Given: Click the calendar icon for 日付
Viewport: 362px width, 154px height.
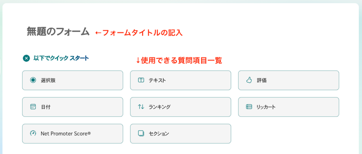Looking at the screenshot, I should click(33, 107).
